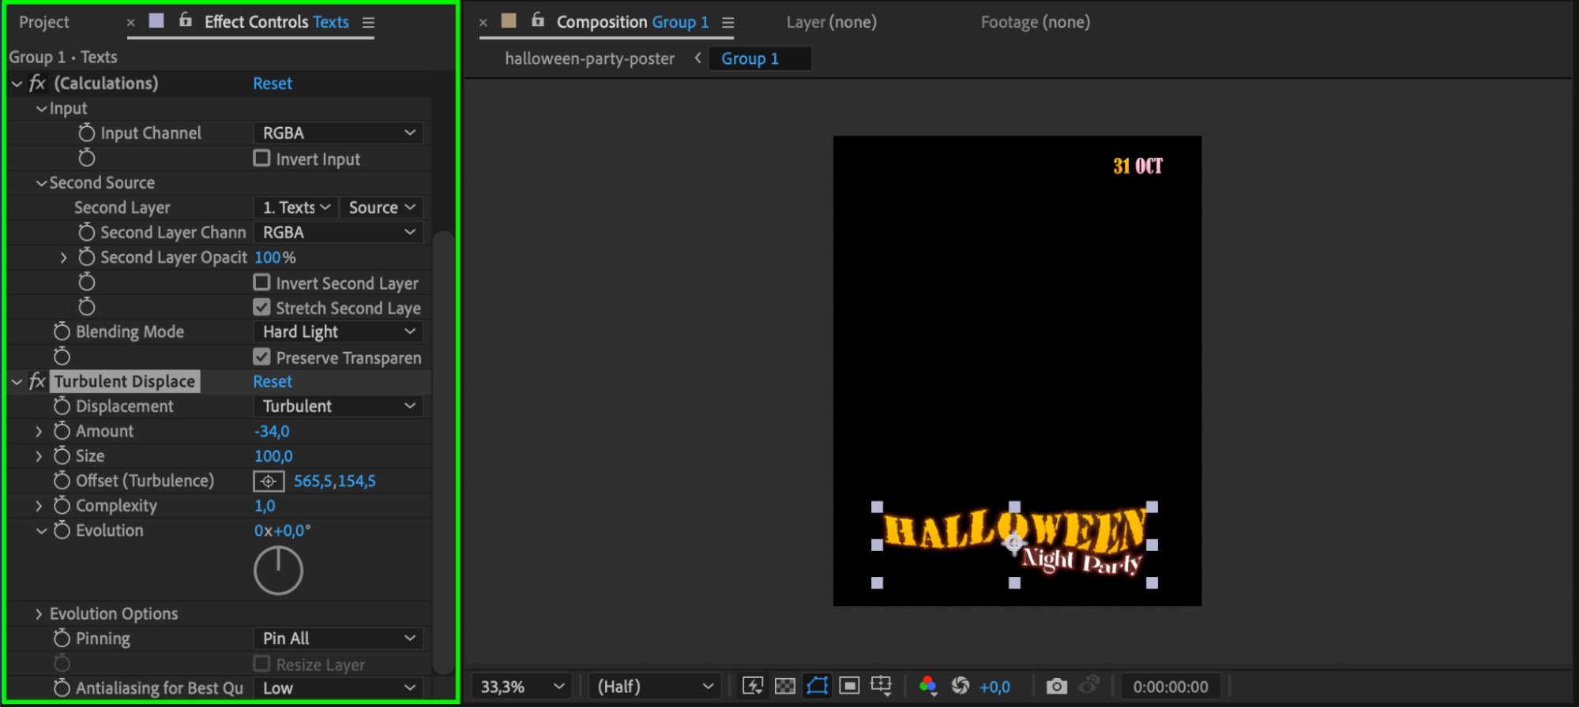This screenshot has height=708, width=1579.
Task: Select the halloween-party-poster composition breadcrumb
Action: [589, 58]
